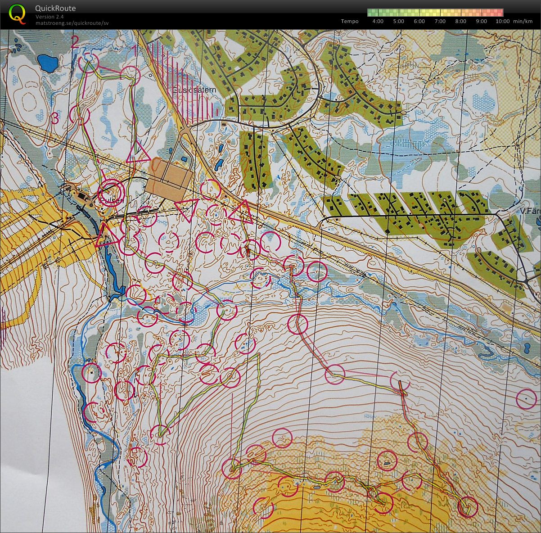Select the Version 2.4 label

50,17
